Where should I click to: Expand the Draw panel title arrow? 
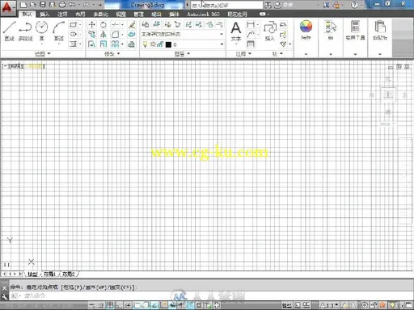pos(49,54)
